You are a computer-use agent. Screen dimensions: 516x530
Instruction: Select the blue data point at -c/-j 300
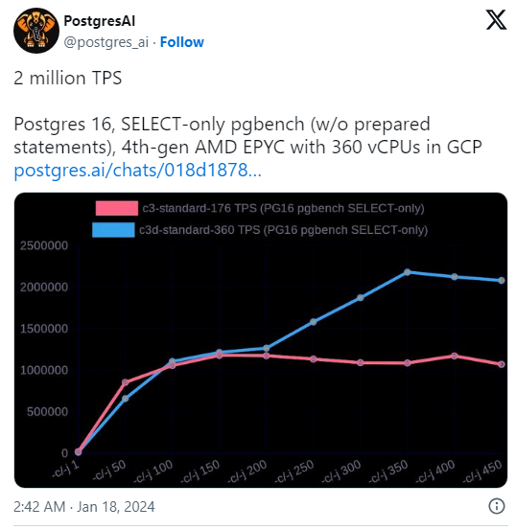coord(361,298)
